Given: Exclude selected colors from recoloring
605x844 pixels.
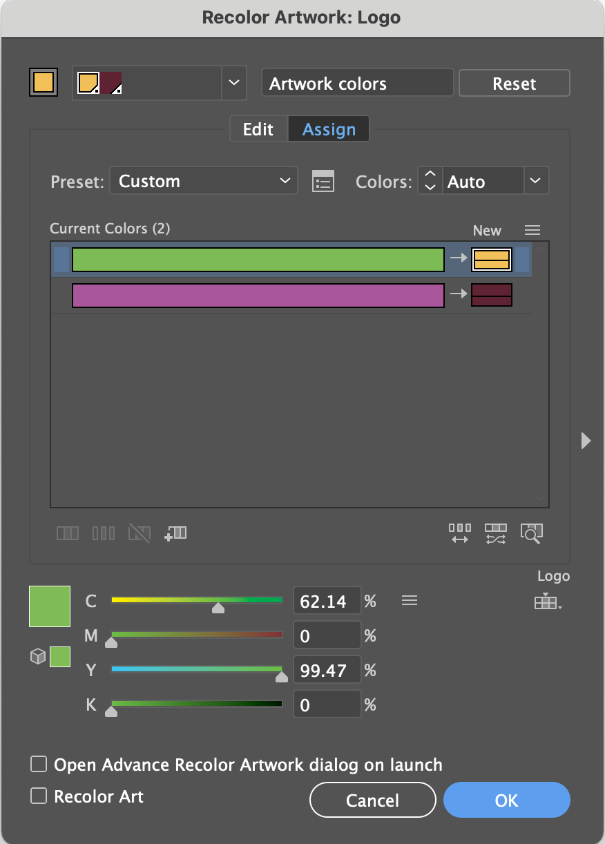Looking at the screenshot, I should pyautogui.click(x=140, y=533).
